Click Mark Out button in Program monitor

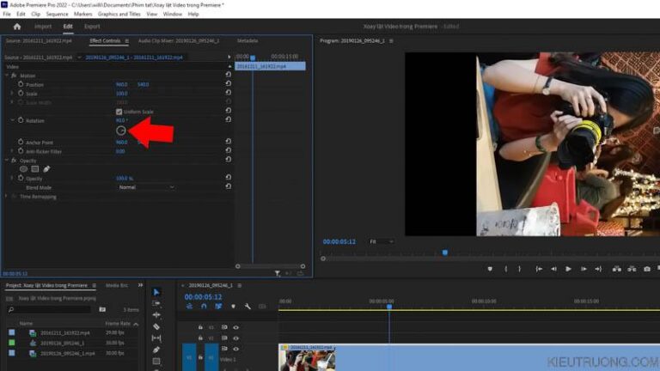[519, 269]
